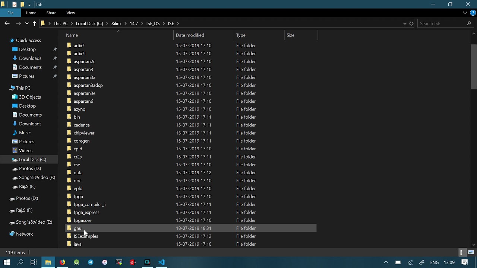Select This PC in the navigation pane

click(23, 88)
